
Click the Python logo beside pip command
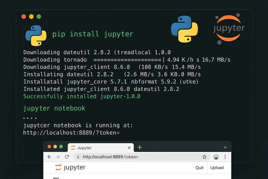pos(36,36)
